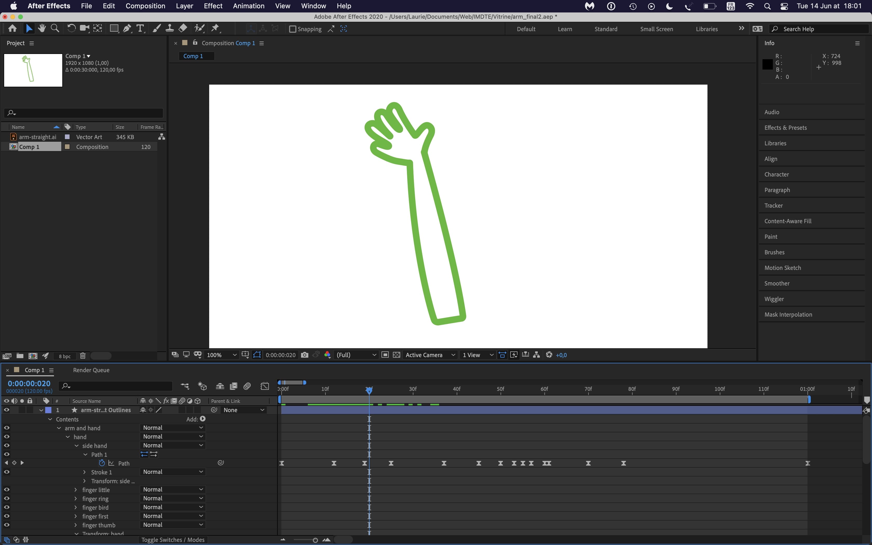The width and height of the screenshot is (872, 545).
Task: Enable the Snapping checkbox
Action: (x=292, y=29)
